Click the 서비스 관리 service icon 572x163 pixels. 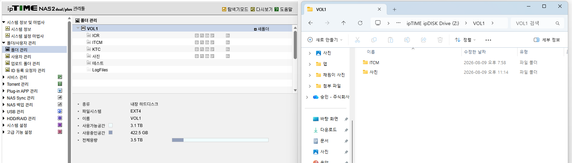point(60,77)
